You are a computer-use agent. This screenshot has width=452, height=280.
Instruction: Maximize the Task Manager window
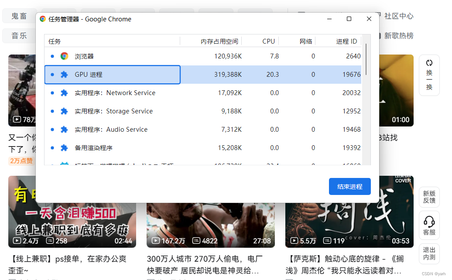tap(349, 19)
